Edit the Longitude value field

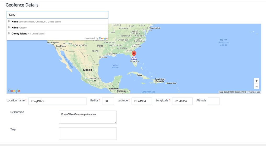[182, 101]
